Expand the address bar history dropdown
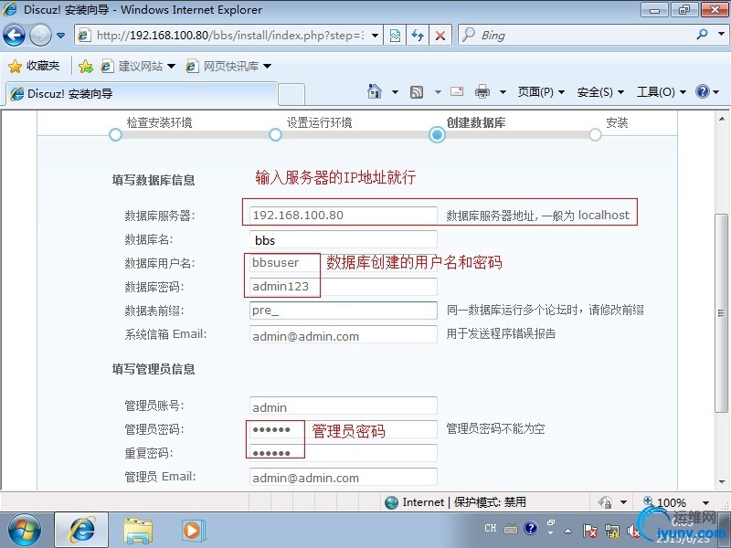Viewport: 731px width, 548px height. (x=375, y=36)
